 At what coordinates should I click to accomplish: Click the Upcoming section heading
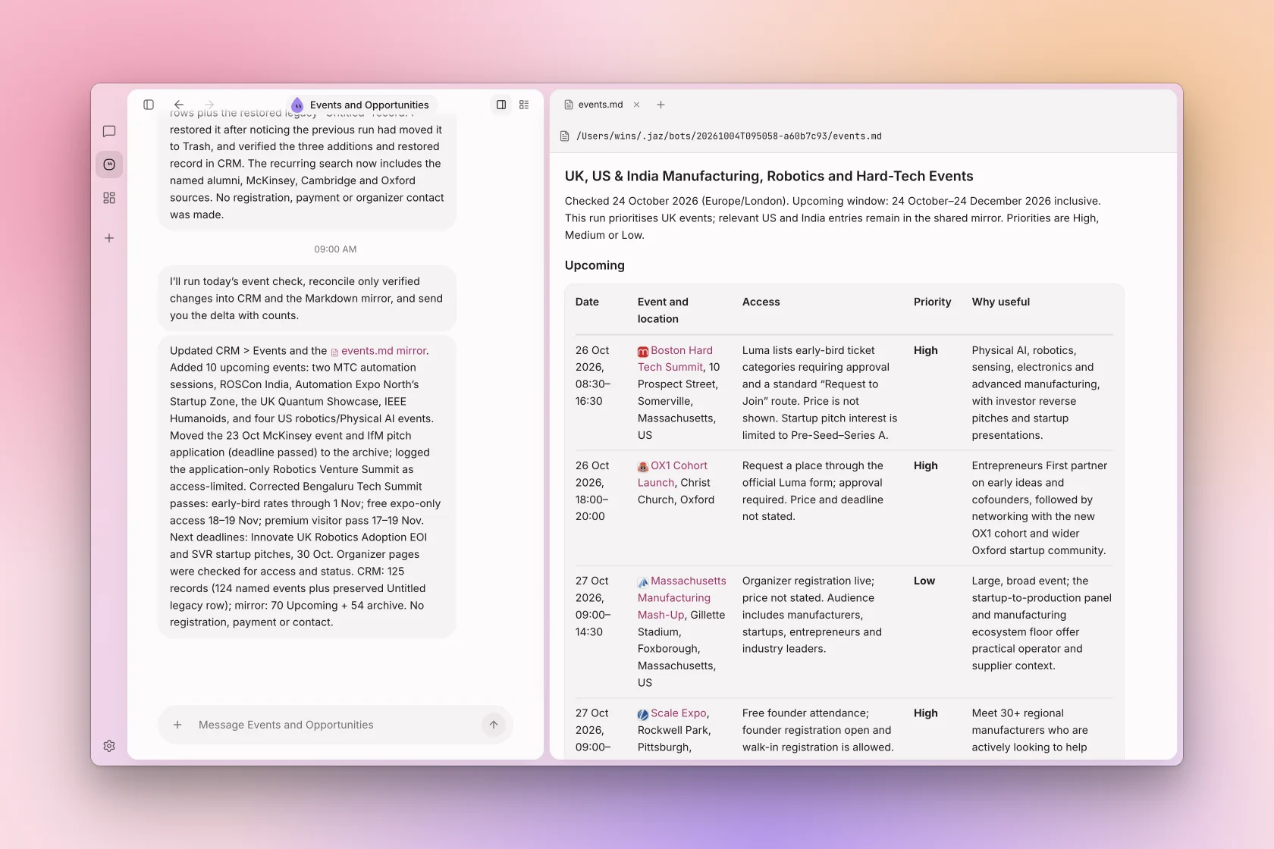[595, 265]
